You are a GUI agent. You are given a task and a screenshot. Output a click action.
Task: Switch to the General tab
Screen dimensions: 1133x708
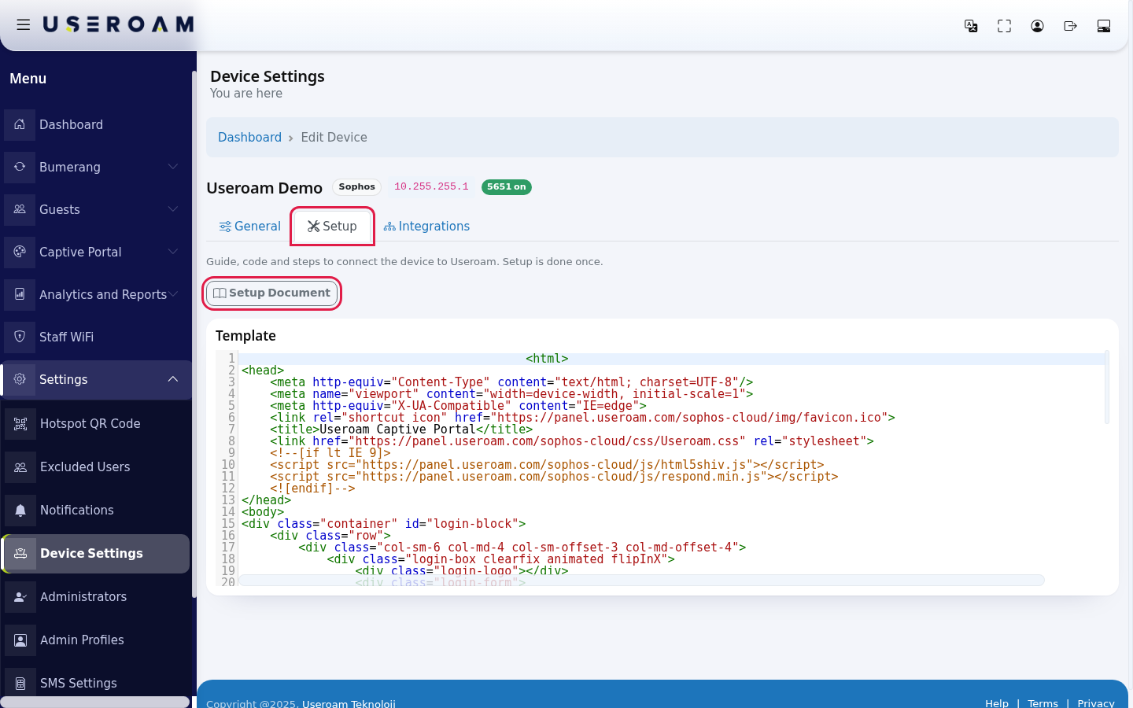249,227
